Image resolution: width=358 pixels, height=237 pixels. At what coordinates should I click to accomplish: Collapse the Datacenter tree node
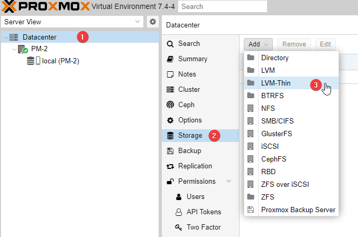(x=6, y=37)
